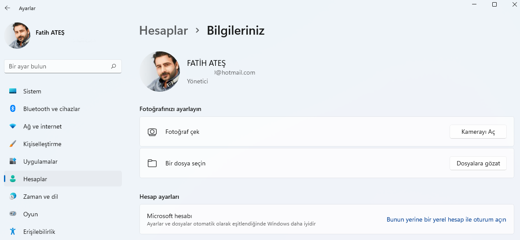Click the Fatih ATEŞ sidebar name

(50, 32)
